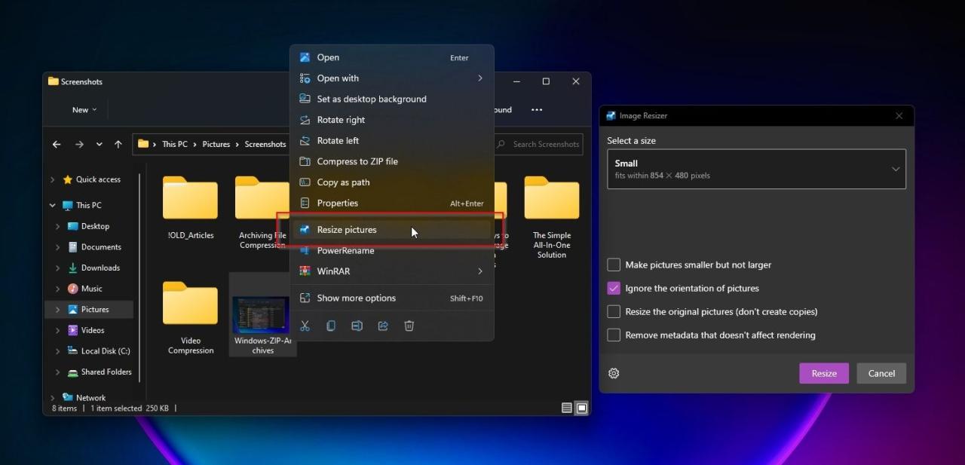Expand the Local Disk (C:) node arrow
The width and height of the screenshot is (965, 465).
tap(58, 351)
